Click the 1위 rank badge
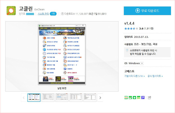 (53, 14)
